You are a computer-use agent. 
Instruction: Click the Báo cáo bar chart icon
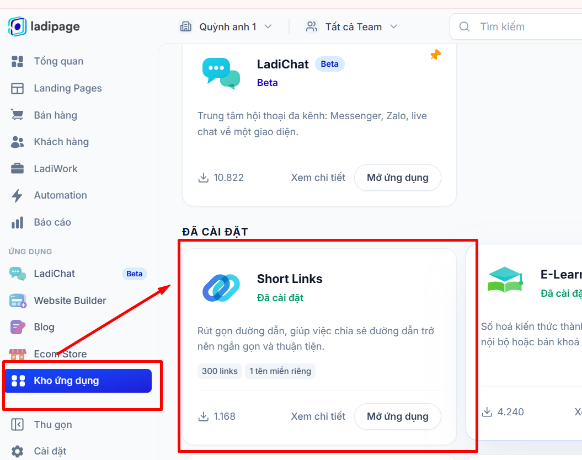18,223
